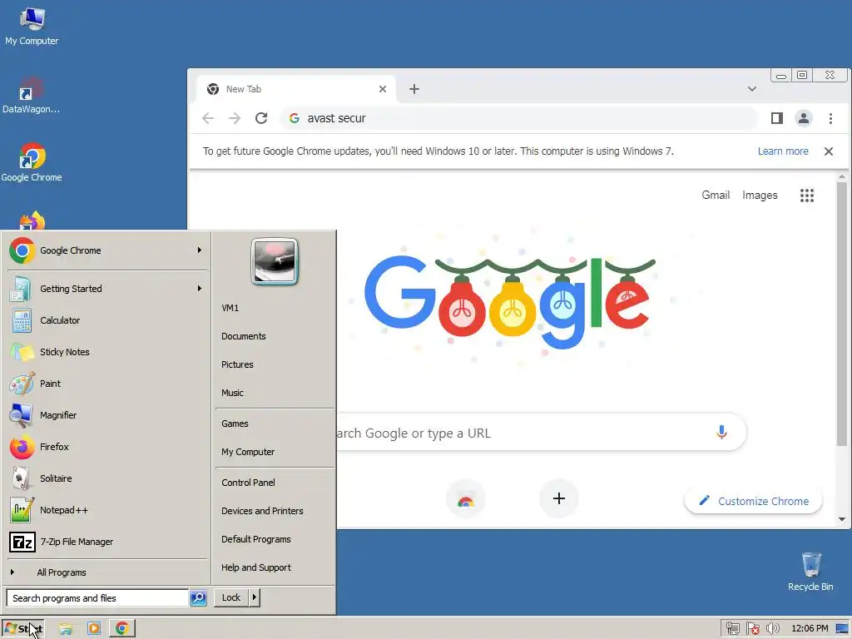
Task: Click the Search programs and files field
Action: 97,598
